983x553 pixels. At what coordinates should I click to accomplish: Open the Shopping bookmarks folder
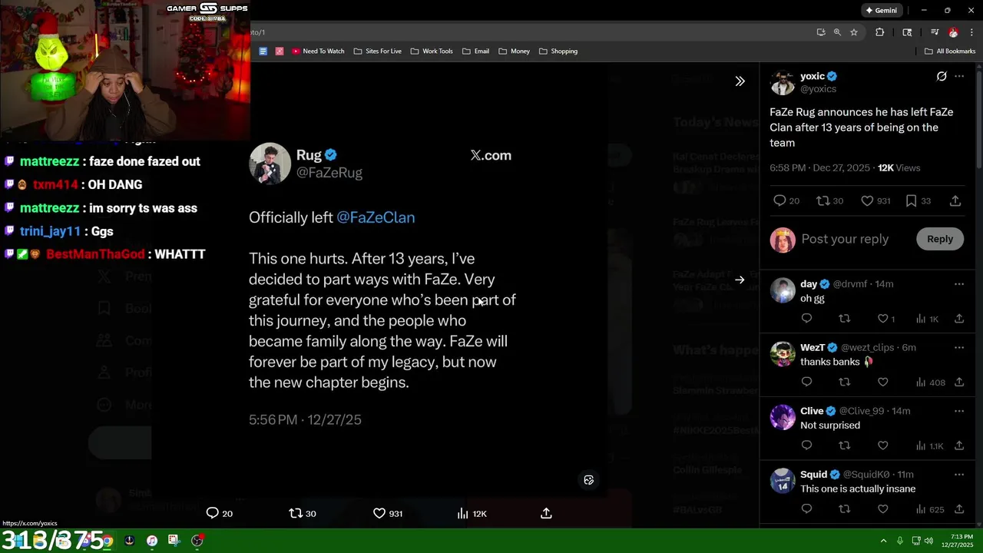[558, 51]
